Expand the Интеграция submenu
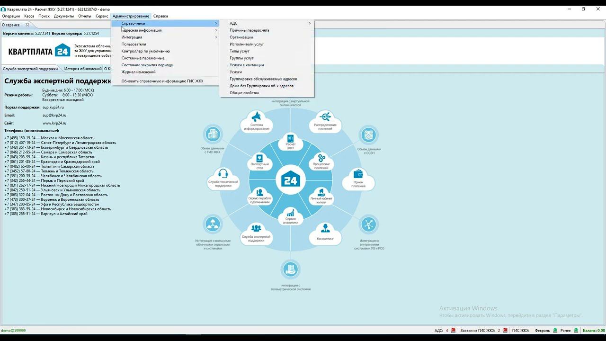This screenshot has width=606, height=341. pos(165,37)
